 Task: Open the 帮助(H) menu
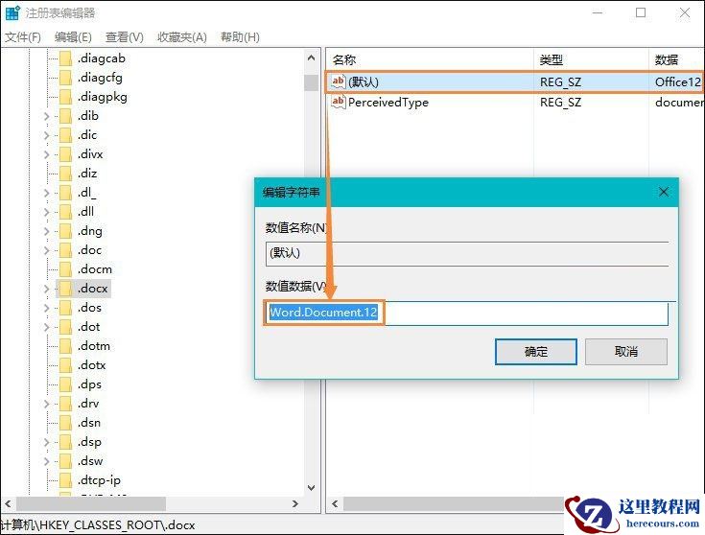(240, 37)
